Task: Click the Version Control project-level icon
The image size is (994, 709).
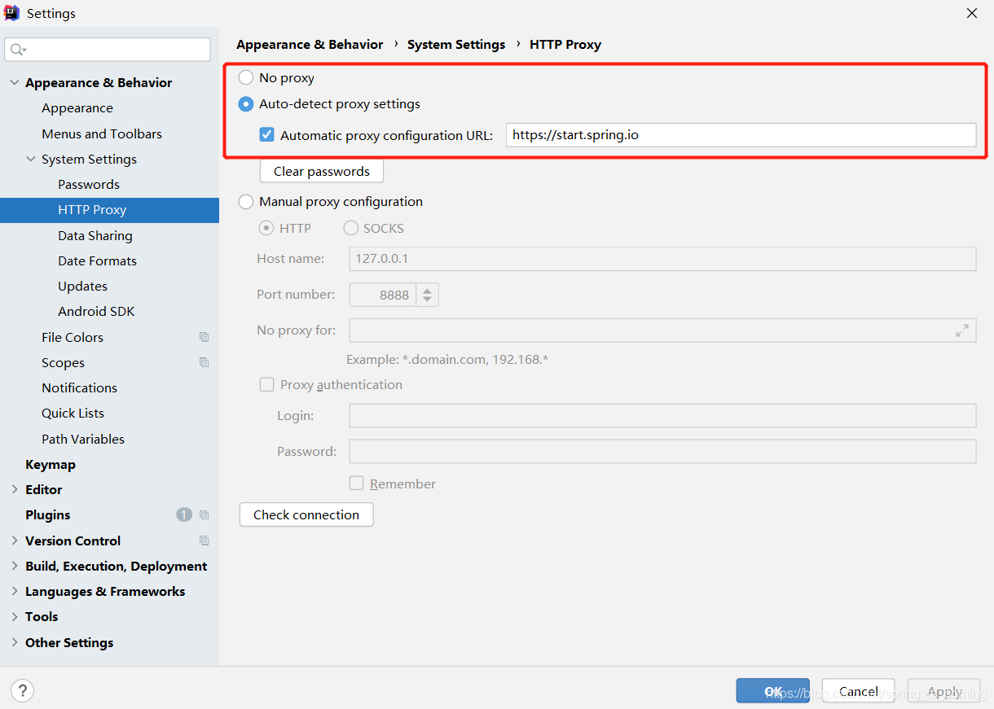Action: click(x=204, y=541)
